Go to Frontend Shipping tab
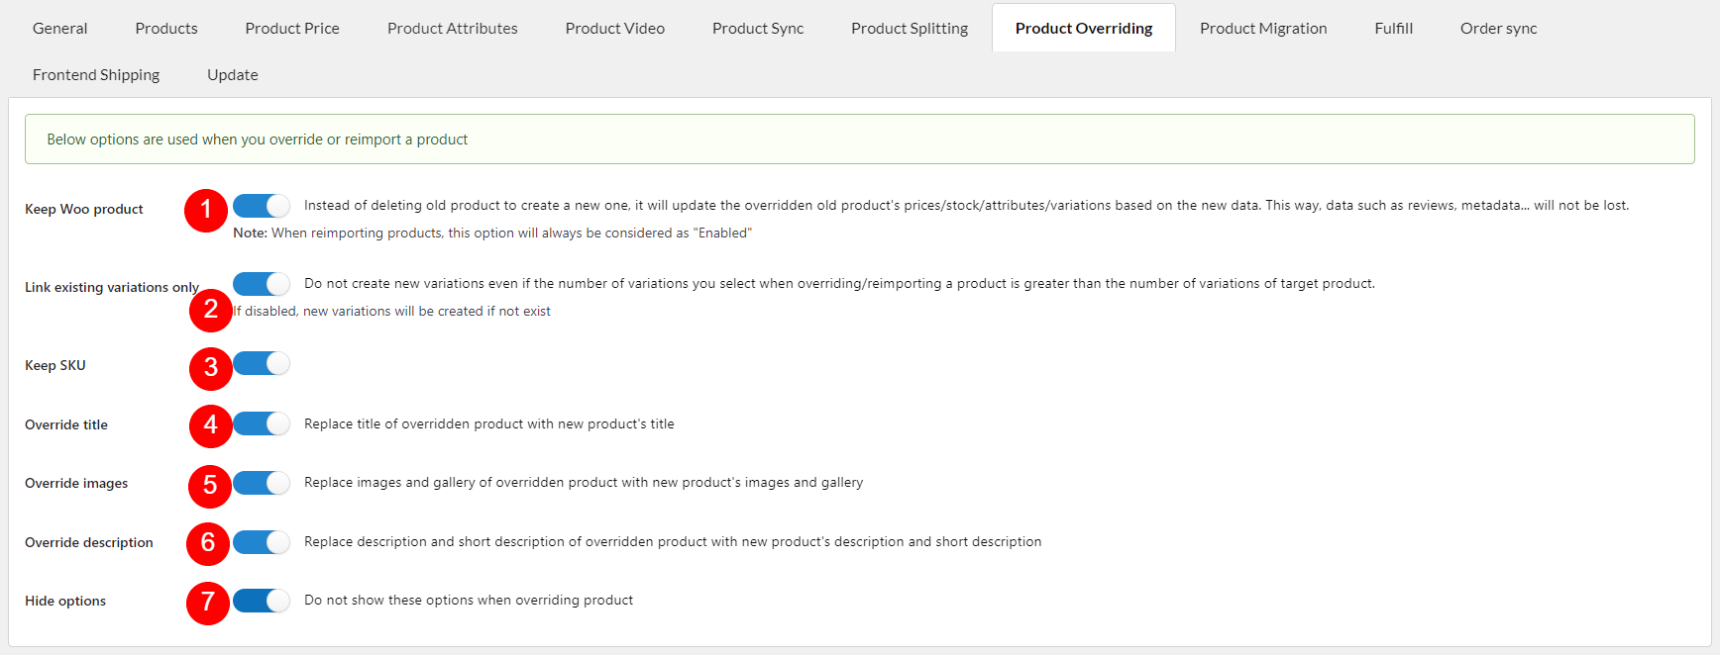The width and height of the screenshot is (1720, 655). [x=96, y=74]
